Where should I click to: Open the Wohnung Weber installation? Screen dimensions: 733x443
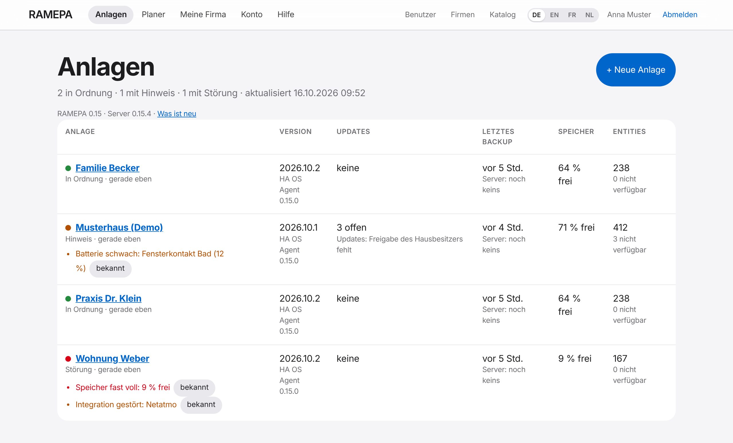click(112, 358)
